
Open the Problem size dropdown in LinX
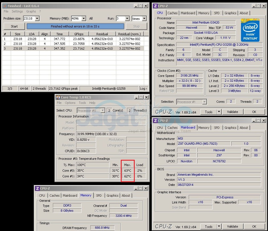tap(37, 18)
